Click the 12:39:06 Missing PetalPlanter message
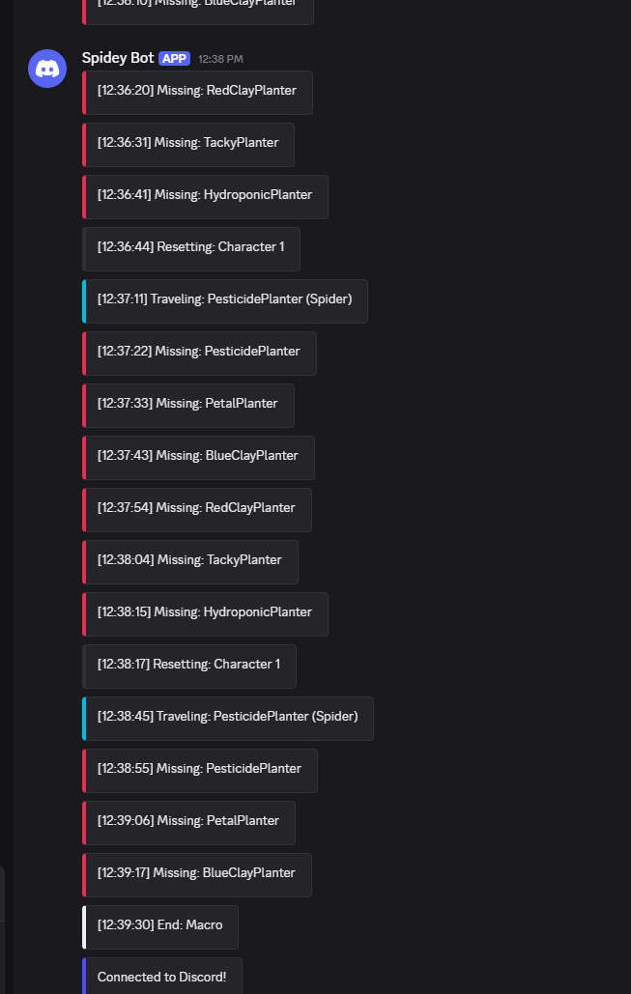The height and width of the screenshot is (994, 631). click(188, 821)
